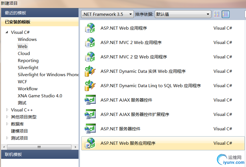This screenshot has width=246, height=167.
Task: Open the 联机模板 section
Action: pyautogui.click(x=40, y=155)
